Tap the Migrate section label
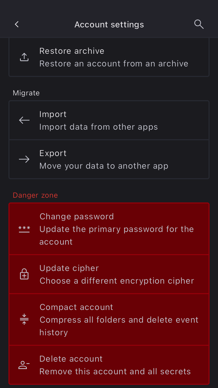 [26, 93]
